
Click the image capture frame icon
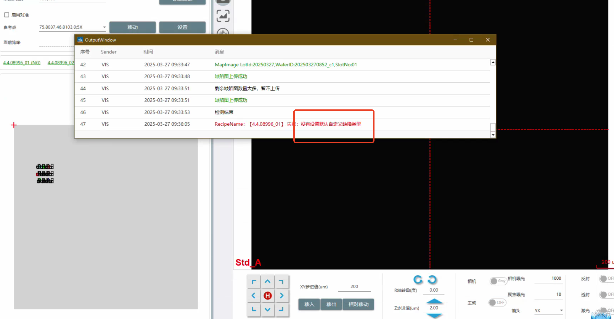pos(223,16)
